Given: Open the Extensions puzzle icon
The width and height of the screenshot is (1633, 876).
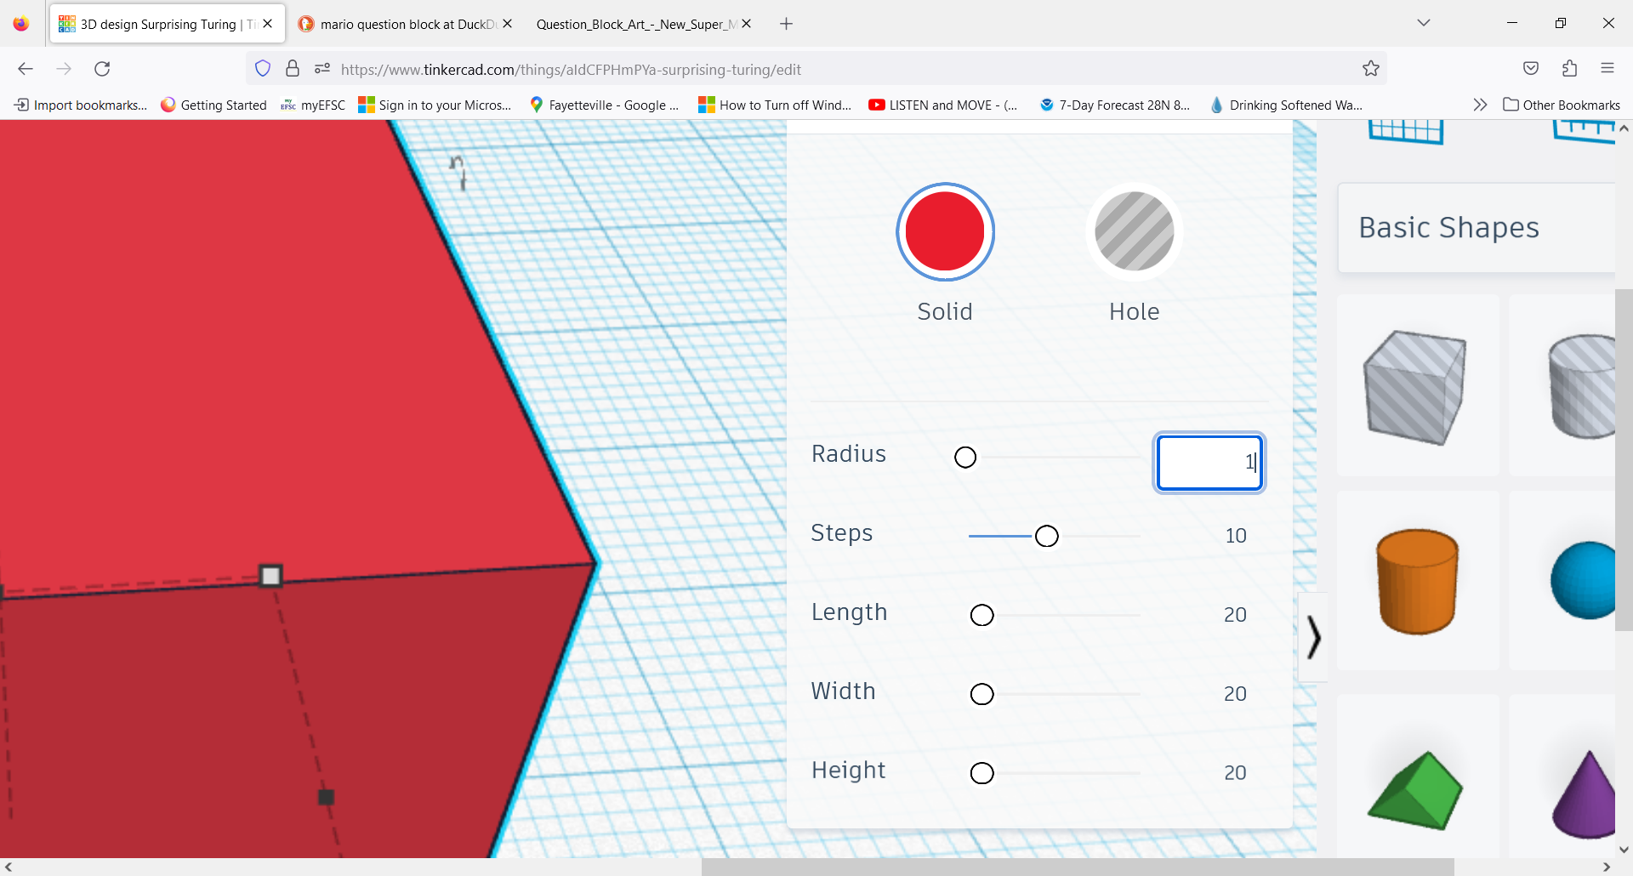Looking at the screenshot, I should click(x=1569, y=69).
